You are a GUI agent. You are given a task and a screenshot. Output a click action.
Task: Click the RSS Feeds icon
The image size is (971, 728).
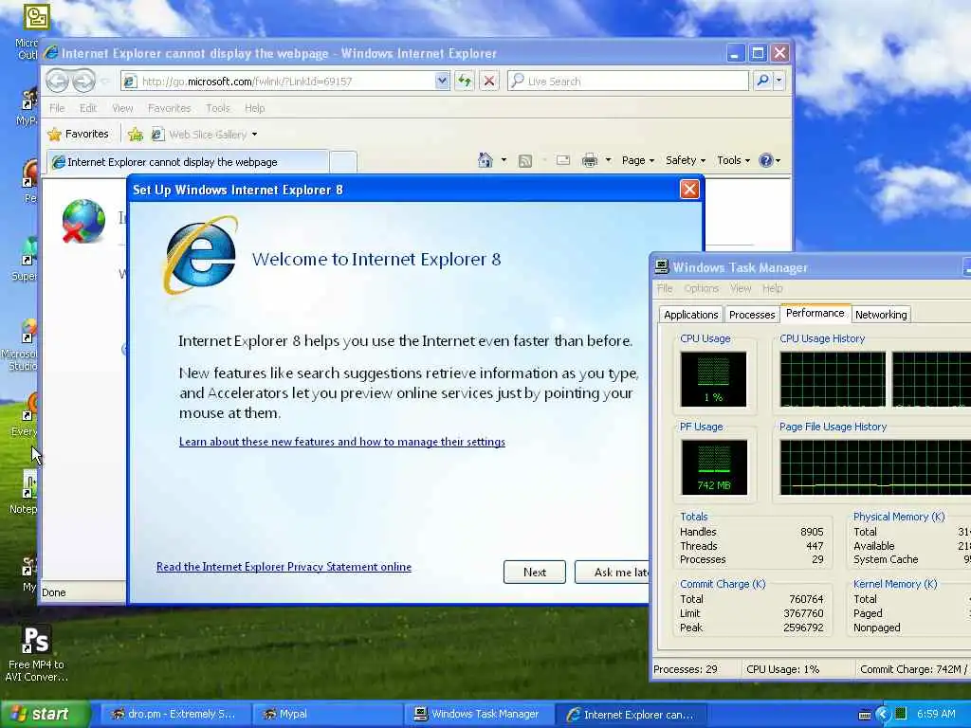point(525,161)
